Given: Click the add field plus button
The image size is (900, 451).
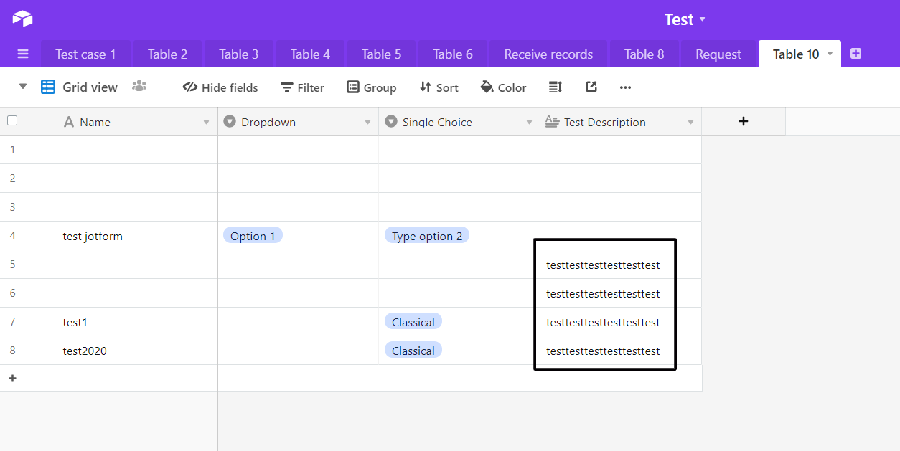Looking at the screenshot, I should tap(743, 121).
